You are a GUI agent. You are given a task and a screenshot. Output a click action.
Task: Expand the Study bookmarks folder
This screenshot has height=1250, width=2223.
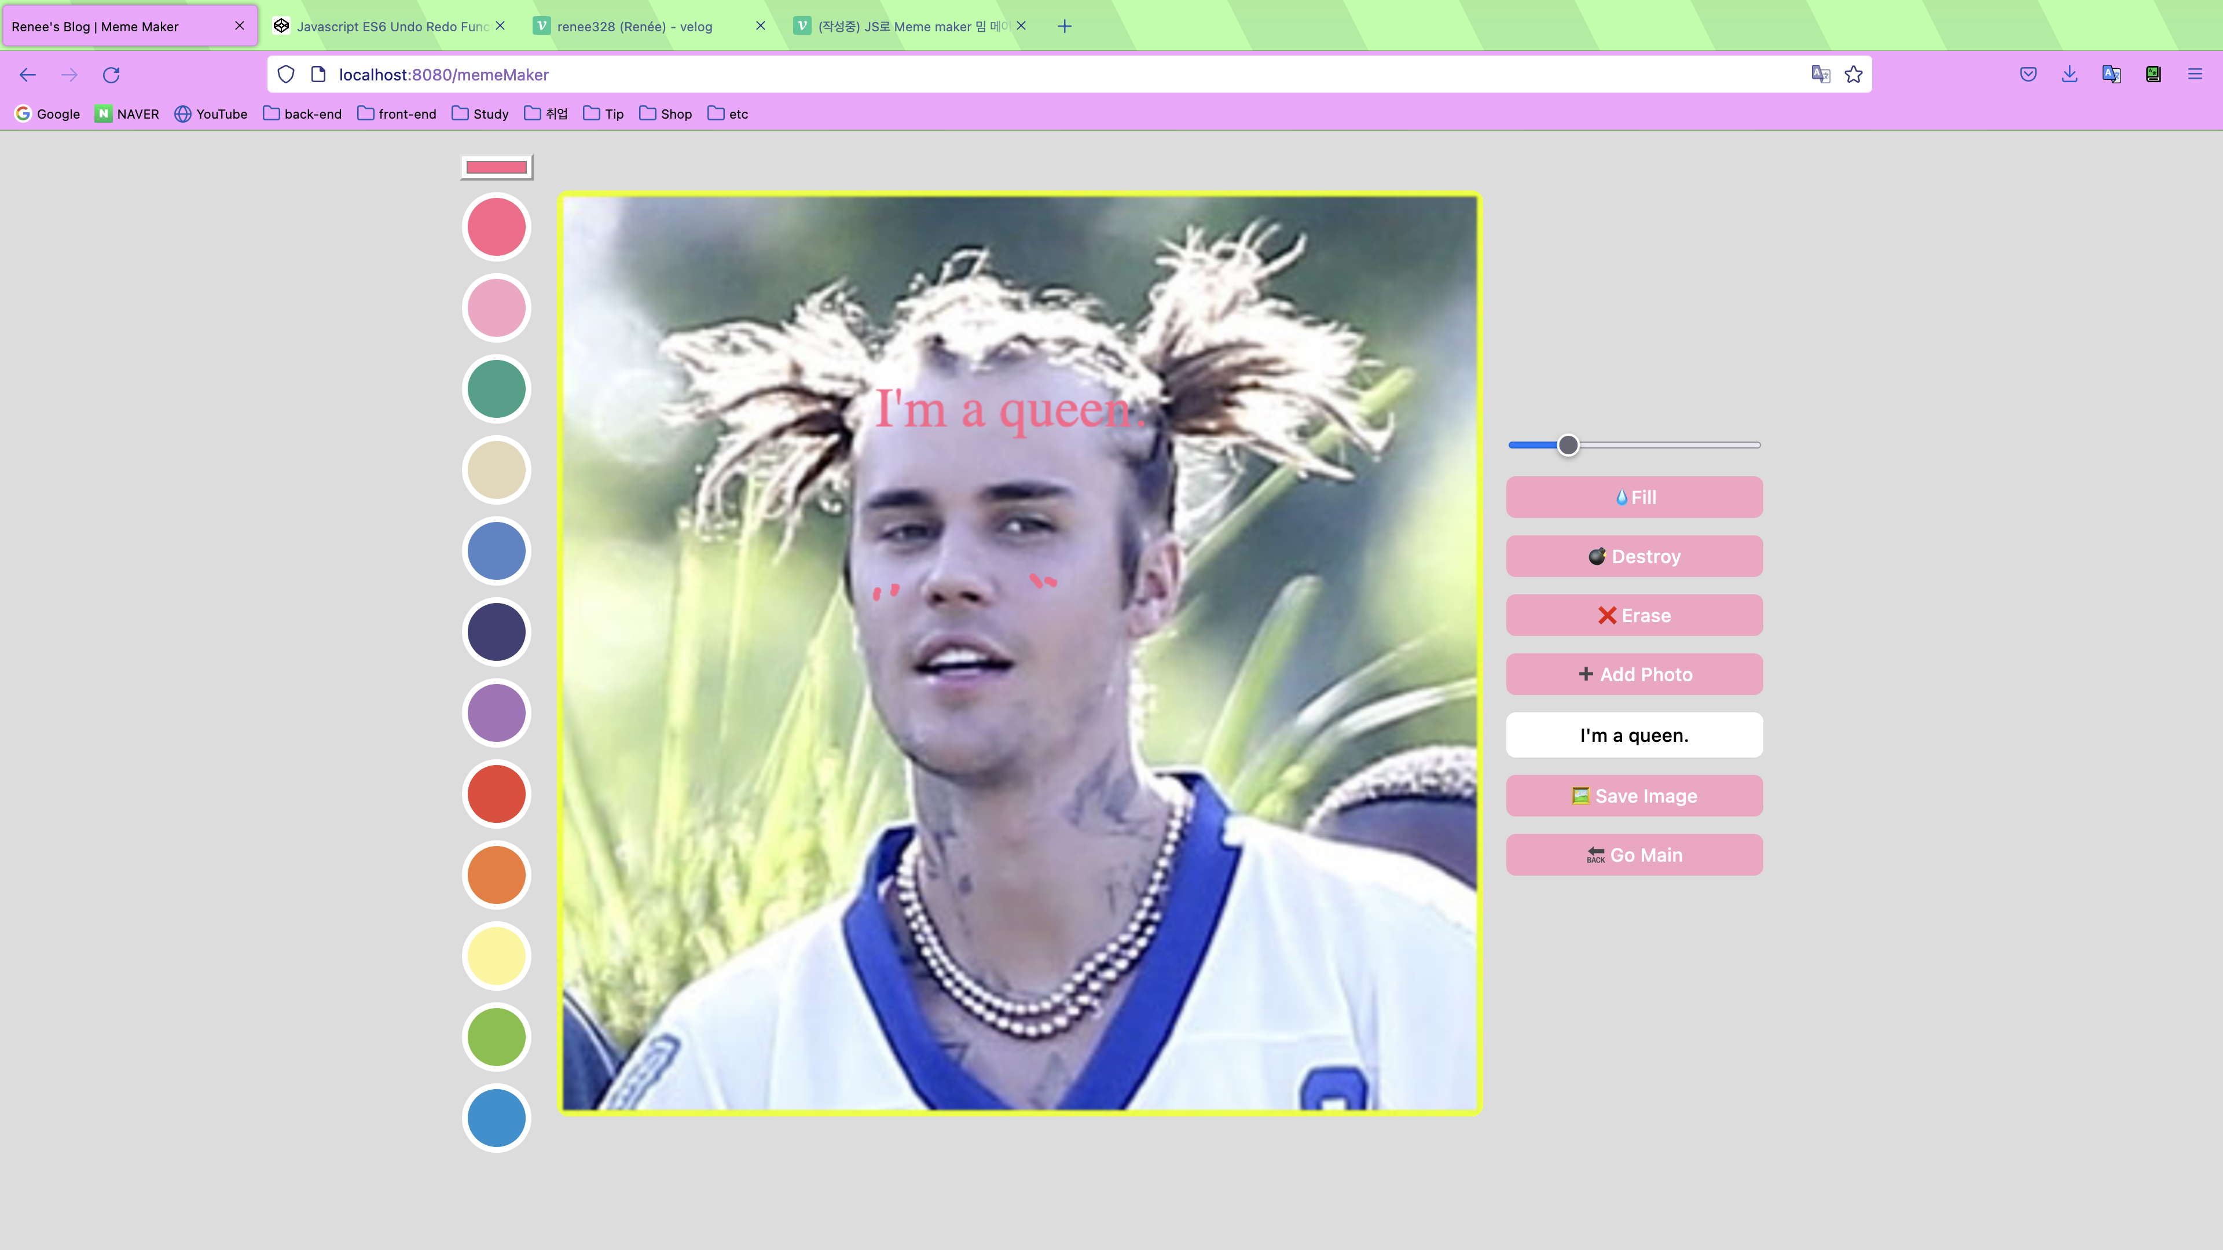point(480,114)
